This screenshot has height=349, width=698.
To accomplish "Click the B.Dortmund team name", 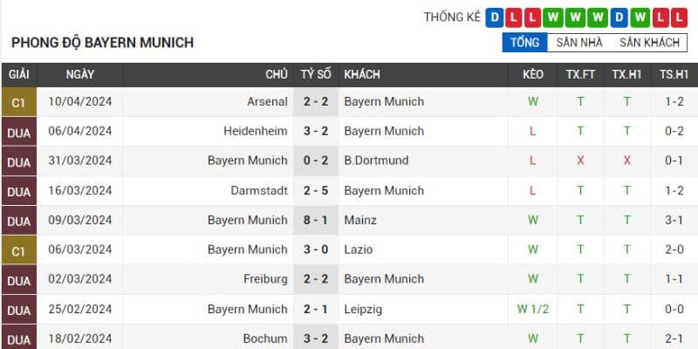I will (x=376, y=161).
